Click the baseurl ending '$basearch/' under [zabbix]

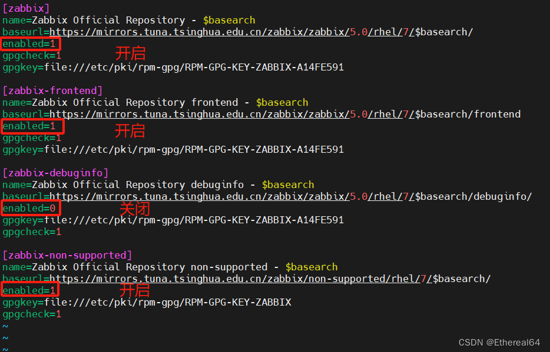(x=238, y=32)
